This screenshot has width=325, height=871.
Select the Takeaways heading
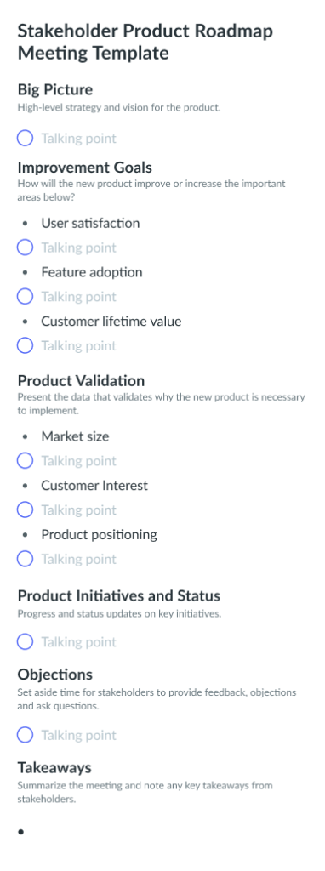click(x=54, y=768)
